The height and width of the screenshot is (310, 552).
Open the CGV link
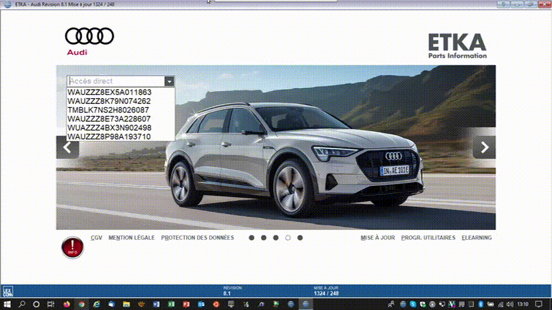[x=96, y=238]
